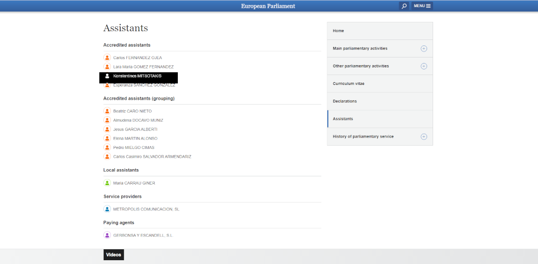Click green person icon beside Maria CARRAU GINER
Viewport: 538px width, 264px height.
[x=107, y=183]
